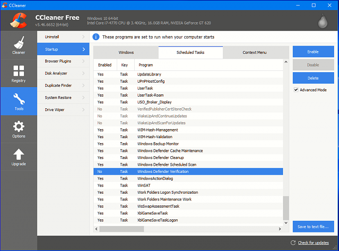Select Windows Defender Cache Maintenance row
339x251 pixels.
click(188, 151)
